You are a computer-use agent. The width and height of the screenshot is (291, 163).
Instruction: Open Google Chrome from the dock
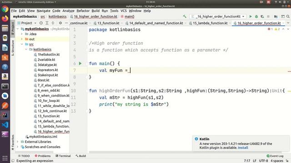pyautogui.click(x=5, y=9)
